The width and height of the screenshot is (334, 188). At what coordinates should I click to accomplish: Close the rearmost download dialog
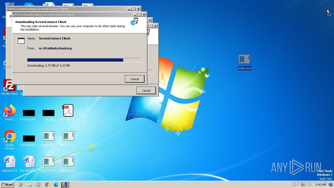[156, 26]
